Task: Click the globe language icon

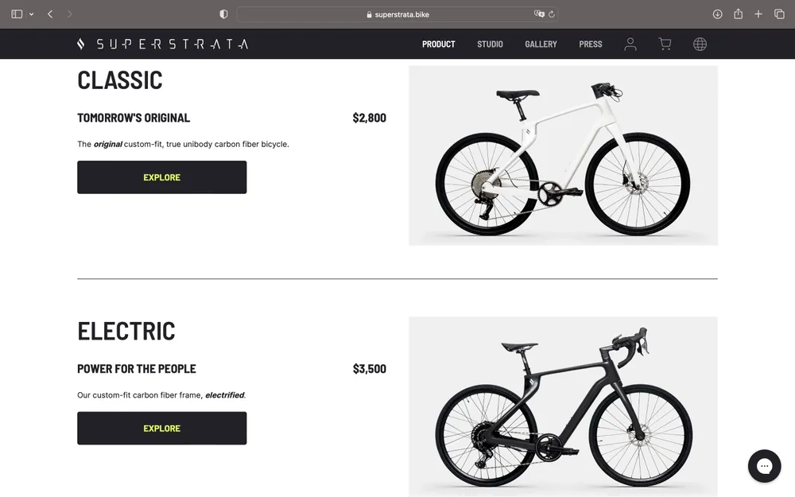Action: pyautogui.click(x=700, y=45)
